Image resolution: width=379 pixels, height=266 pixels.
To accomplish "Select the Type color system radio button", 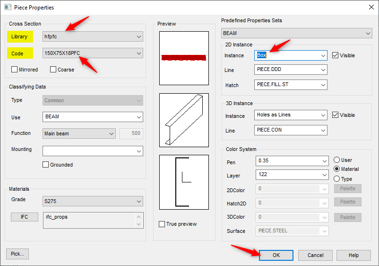I will click(337, 179).
